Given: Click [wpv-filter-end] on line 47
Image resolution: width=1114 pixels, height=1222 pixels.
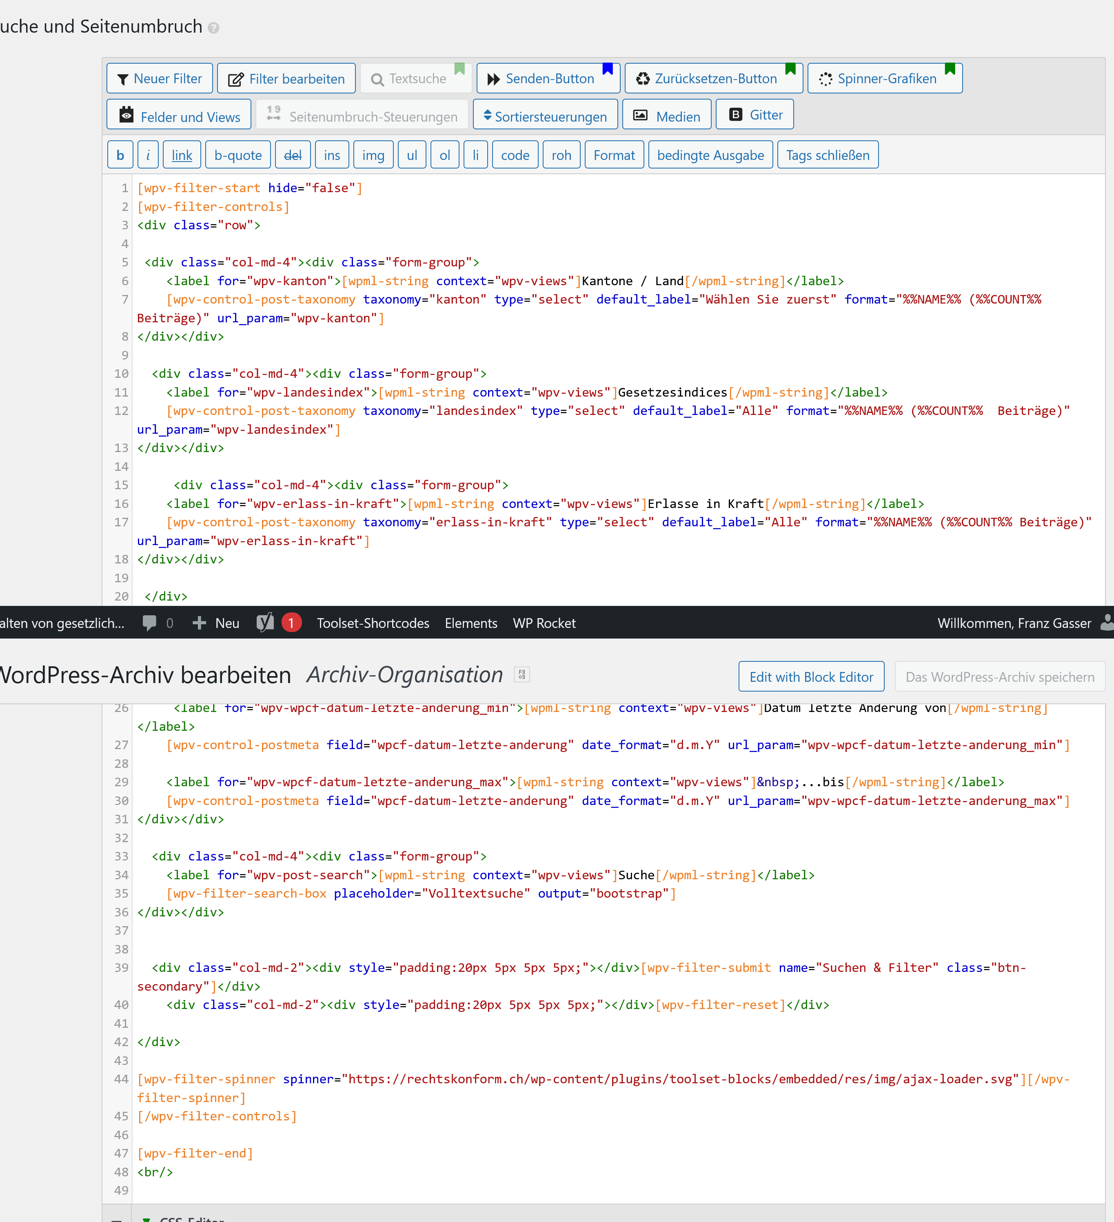Looking at the screenshot, I should [195, 1153].
